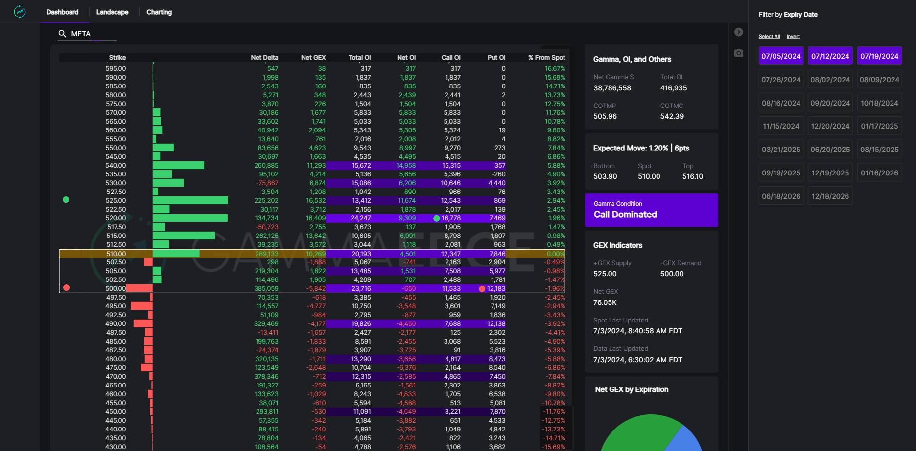The image size is (916, 451).
Task: Select the 12/20/2024 expiry date
Action: pyautogui.click(x=830, y=126)
